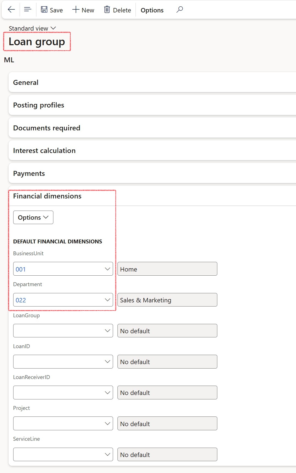This screenshot has height=473, width=296.
Task: Expand the Payments section
Action: pos(29,173)
